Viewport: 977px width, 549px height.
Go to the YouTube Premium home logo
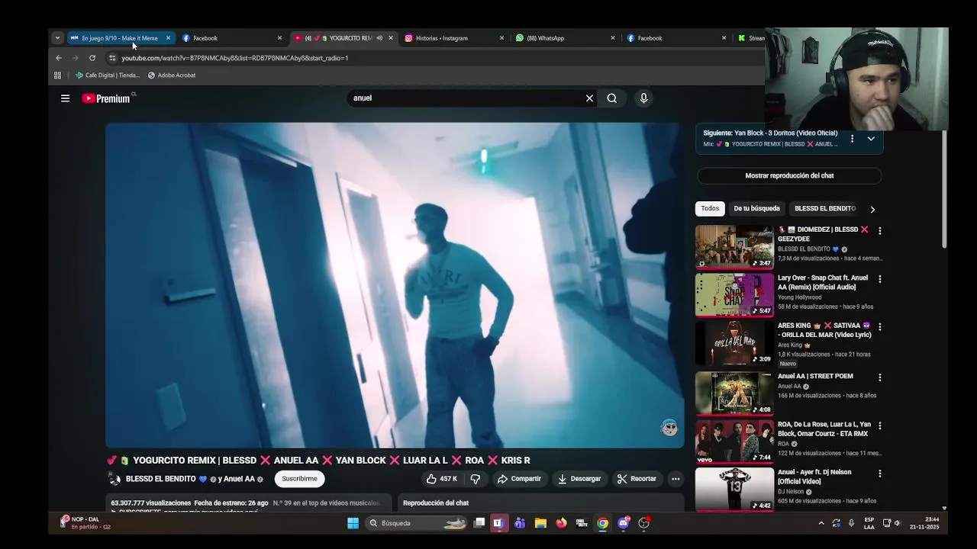tap(106, 98)
